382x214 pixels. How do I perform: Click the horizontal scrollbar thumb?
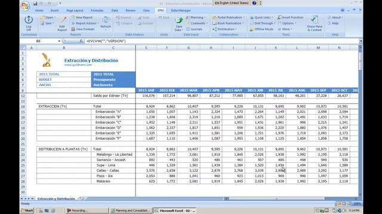click(x=276, y=199)
